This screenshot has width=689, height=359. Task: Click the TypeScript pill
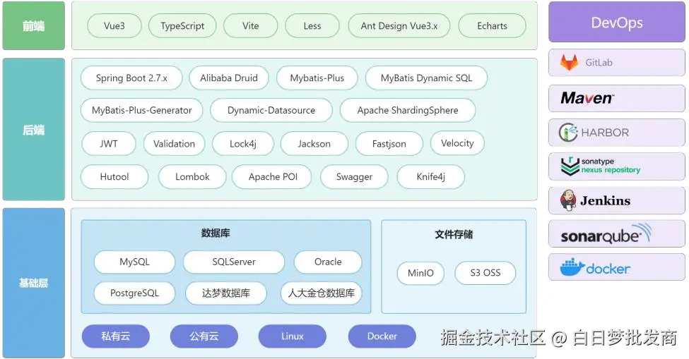pyautogui.click(x=182, y=26)
